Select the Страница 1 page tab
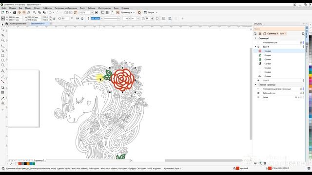The image size is (312, 175). [39, 160]
